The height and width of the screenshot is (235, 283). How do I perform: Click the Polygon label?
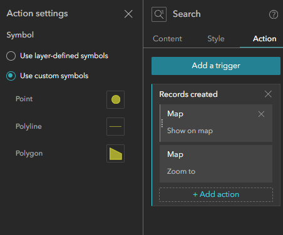pyautogui.click(x=29, y=153)
